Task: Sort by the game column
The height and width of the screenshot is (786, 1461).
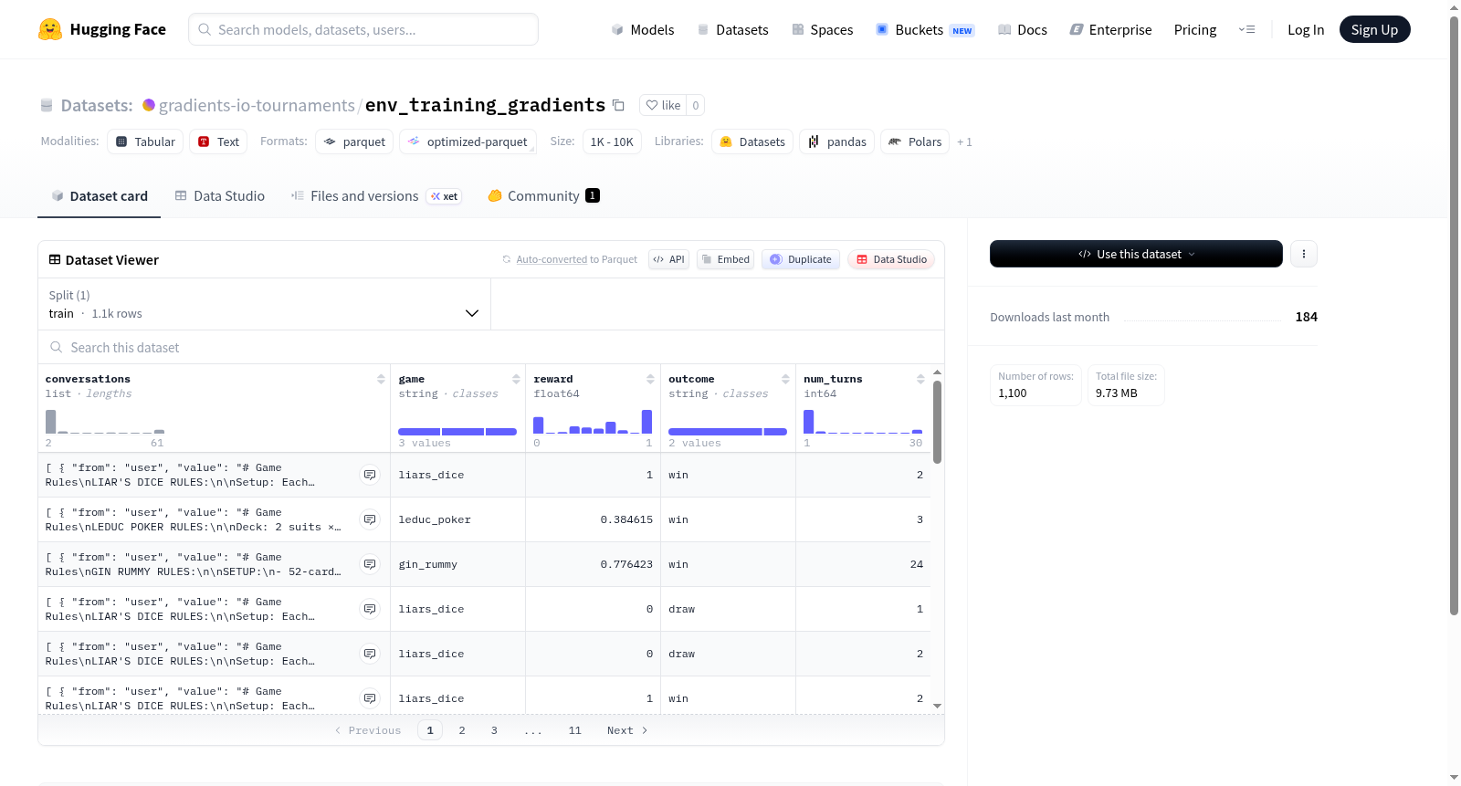Action: click(516, 379)
